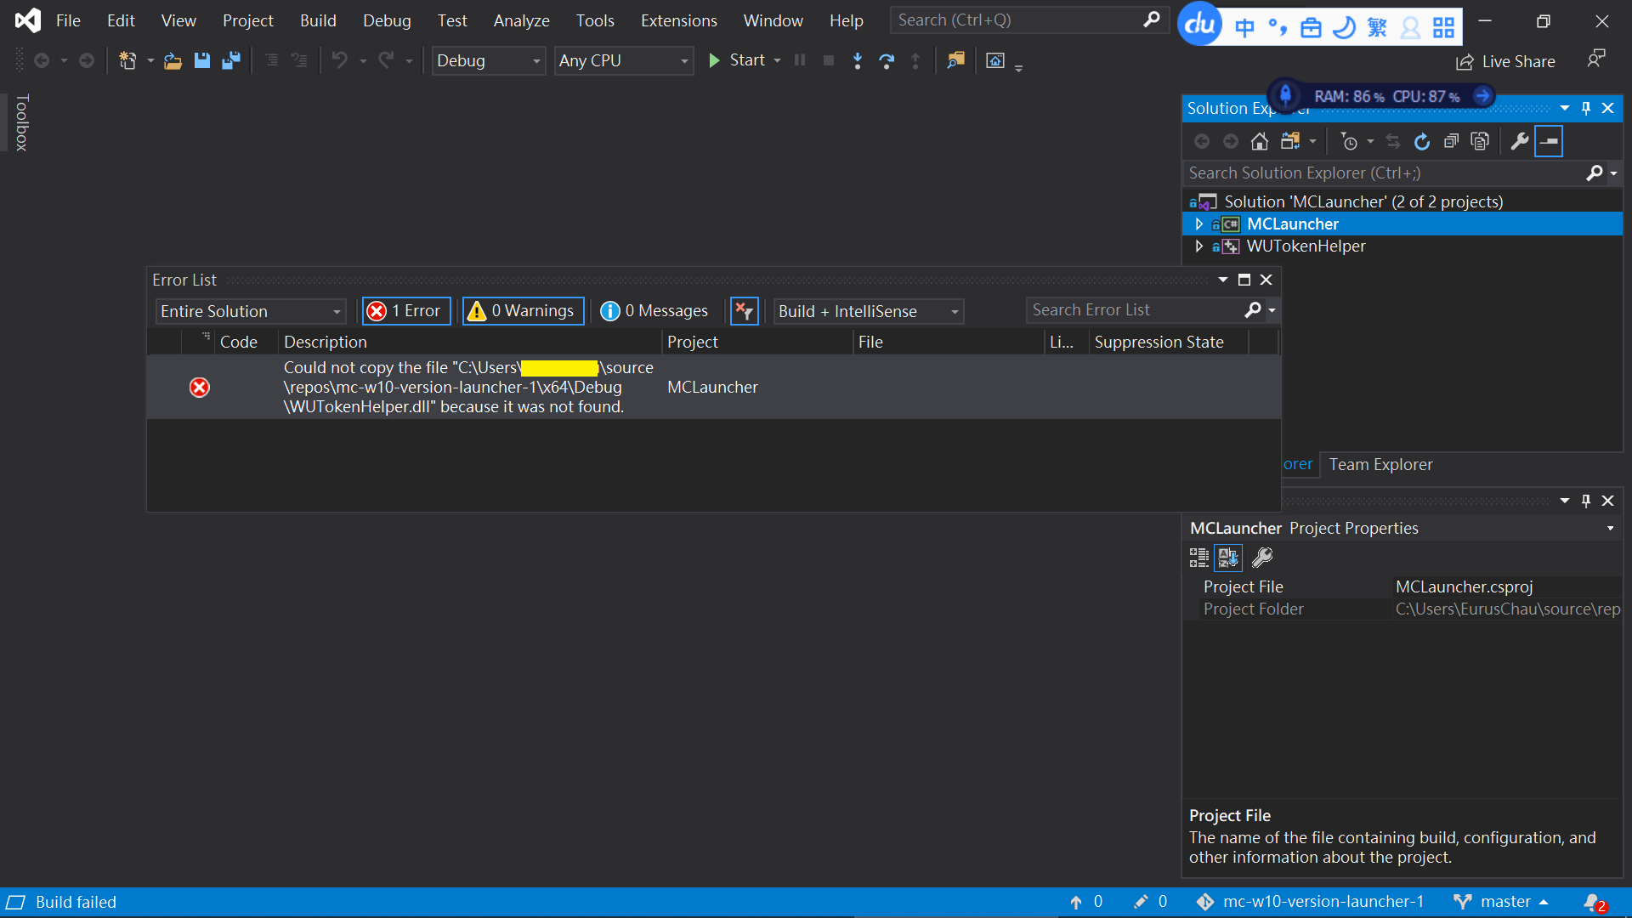Select the Save All icon
Image resolution: width=1632 pixels, height=918 pixels.
click(230, 60)
